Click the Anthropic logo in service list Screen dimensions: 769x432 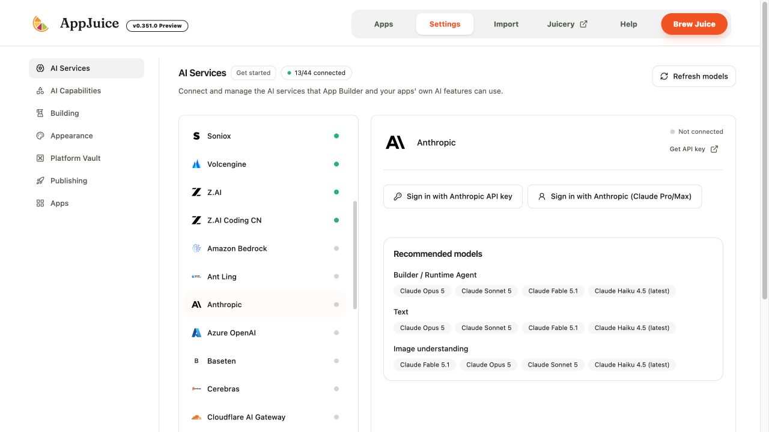coord(196,305)
